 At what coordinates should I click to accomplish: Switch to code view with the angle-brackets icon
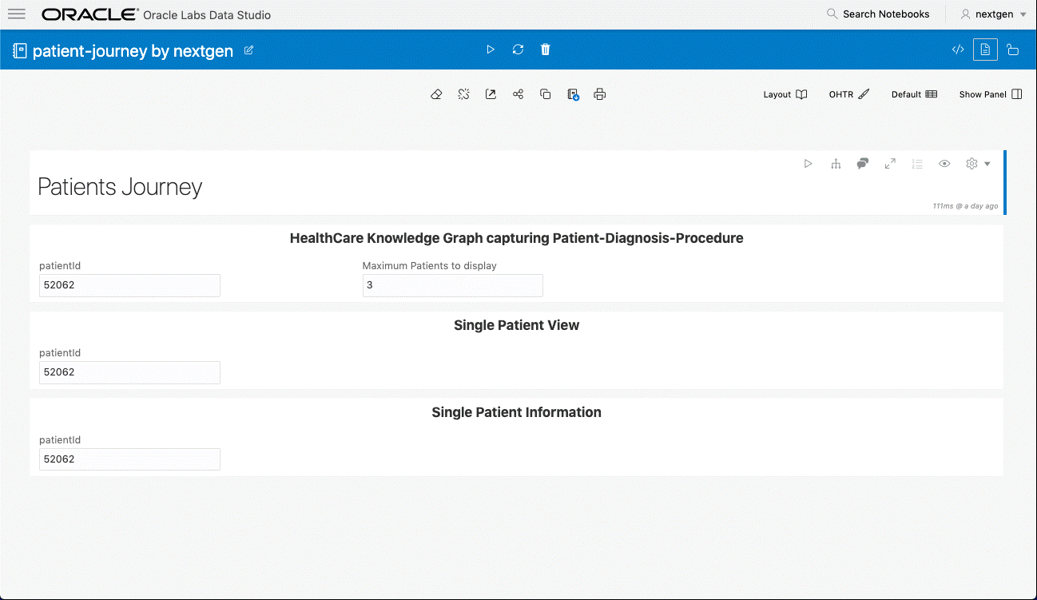[958, 50]
